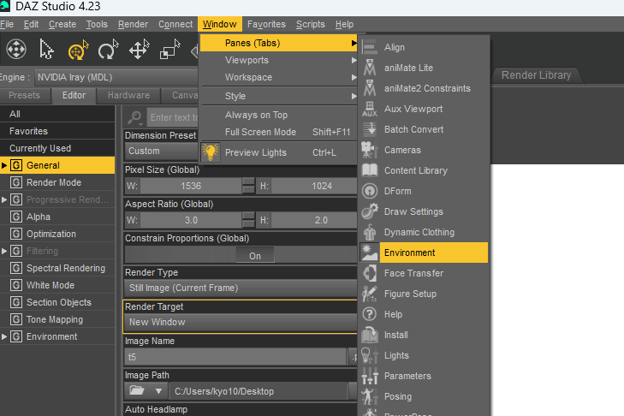Open the Render menu
The width and height of the screenshot is (624, 416).
[133, 24]
